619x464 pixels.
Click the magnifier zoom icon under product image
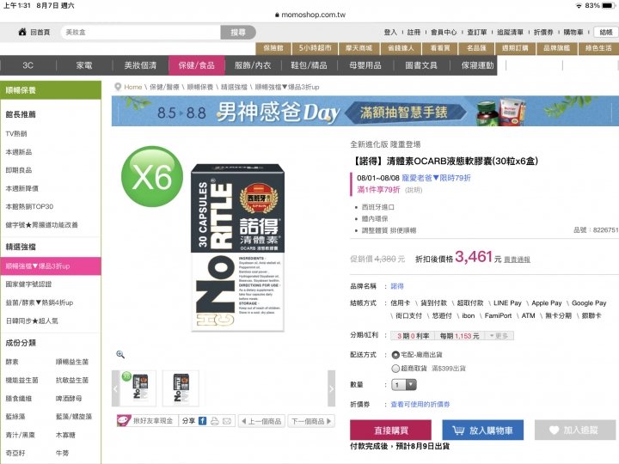click(120, 354)
